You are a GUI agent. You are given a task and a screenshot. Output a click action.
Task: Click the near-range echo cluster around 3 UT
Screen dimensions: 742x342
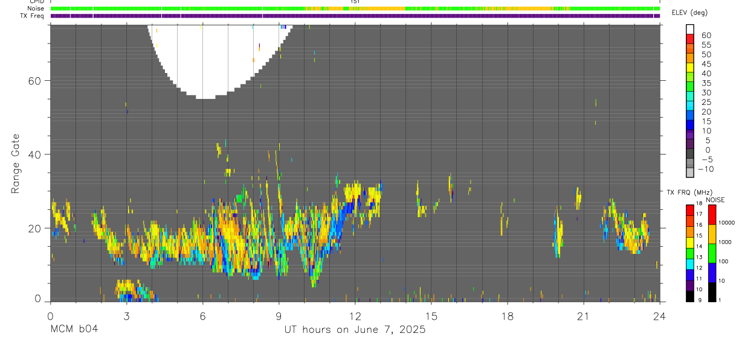point(134,291)
